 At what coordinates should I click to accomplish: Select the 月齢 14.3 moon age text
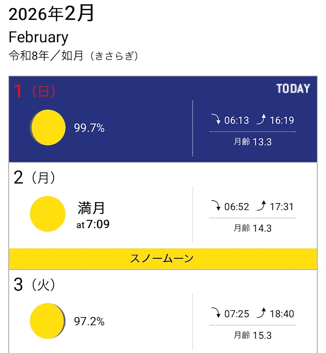coord(253,228)
